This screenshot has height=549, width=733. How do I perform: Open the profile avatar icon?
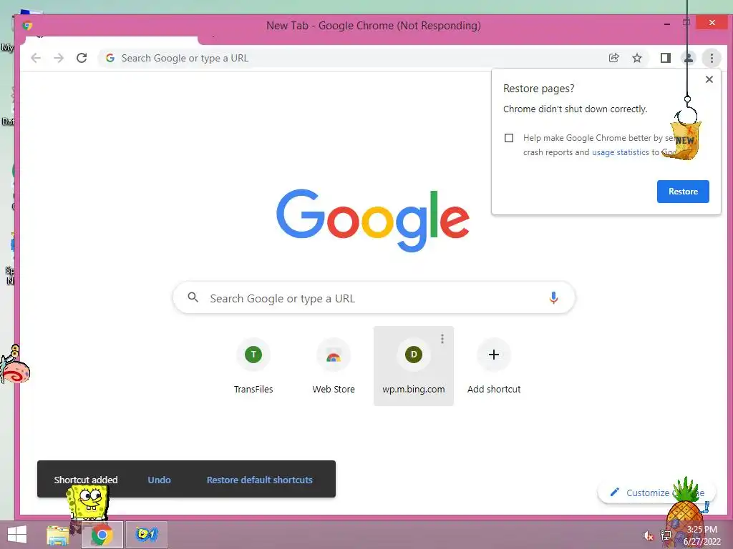[689, 58]
